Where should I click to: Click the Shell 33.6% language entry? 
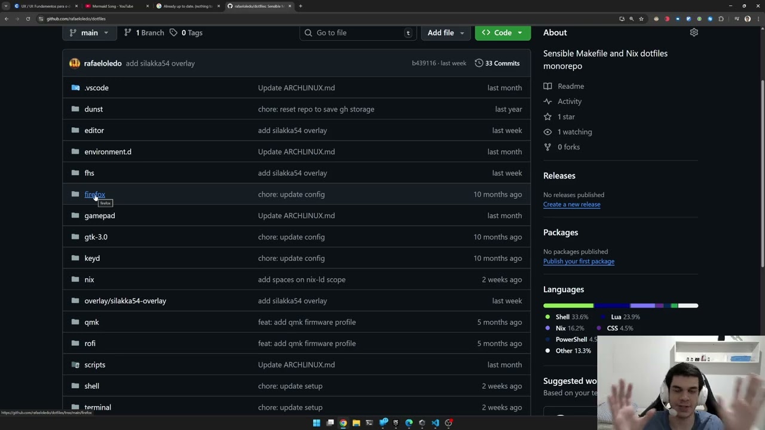coord(566,317)
